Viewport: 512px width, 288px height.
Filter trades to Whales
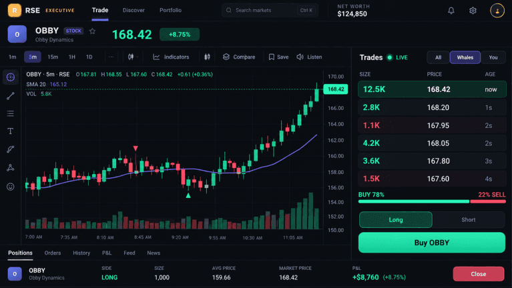(x=465, y=57)
